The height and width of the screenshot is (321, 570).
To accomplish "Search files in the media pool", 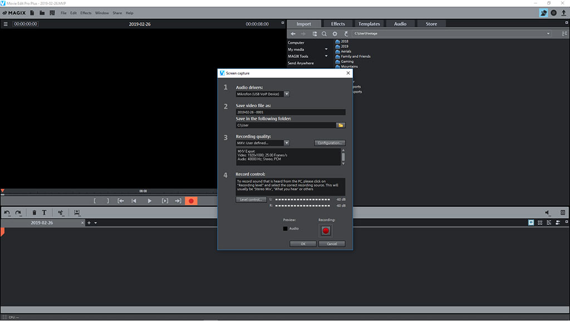I will coord(325,34).
